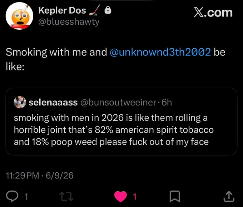Screen dimensions: 243x207
Task: Open the @bluesshawty handle
Action: 69,22
